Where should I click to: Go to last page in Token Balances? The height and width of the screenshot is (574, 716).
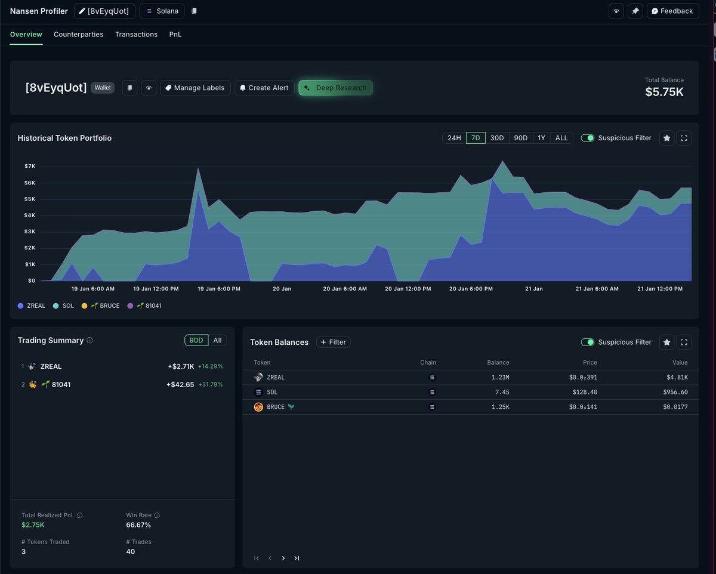click(297, 558)
